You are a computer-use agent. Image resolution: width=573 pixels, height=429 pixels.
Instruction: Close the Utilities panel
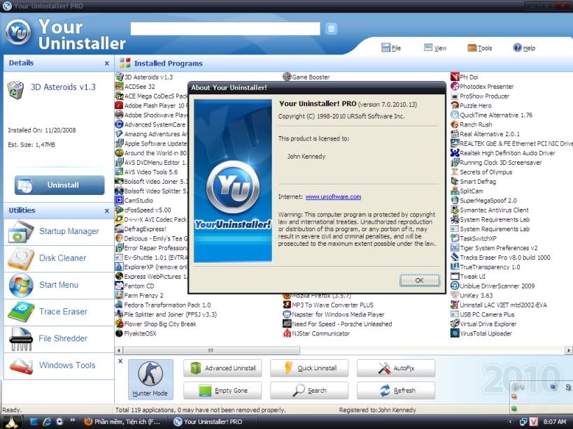(107, 210)
